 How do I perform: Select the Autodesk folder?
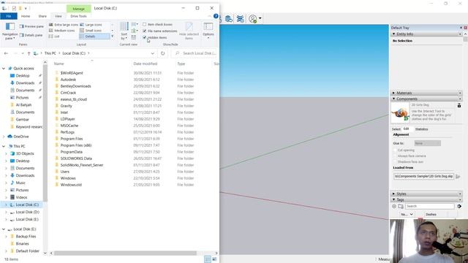pos(68,80)
